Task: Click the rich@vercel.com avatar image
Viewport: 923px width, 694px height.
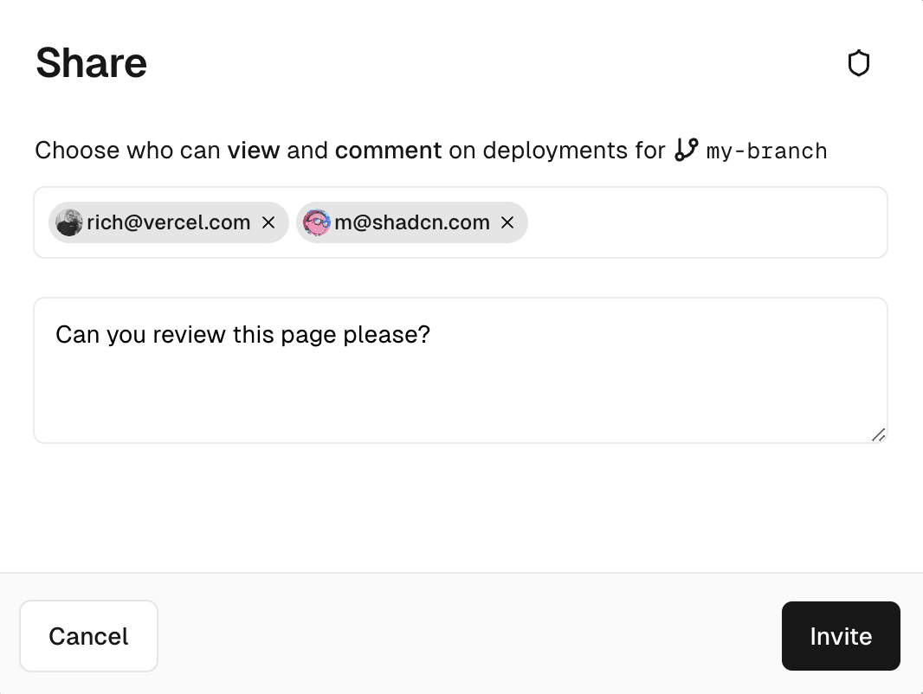Action: tap(69, 223)
